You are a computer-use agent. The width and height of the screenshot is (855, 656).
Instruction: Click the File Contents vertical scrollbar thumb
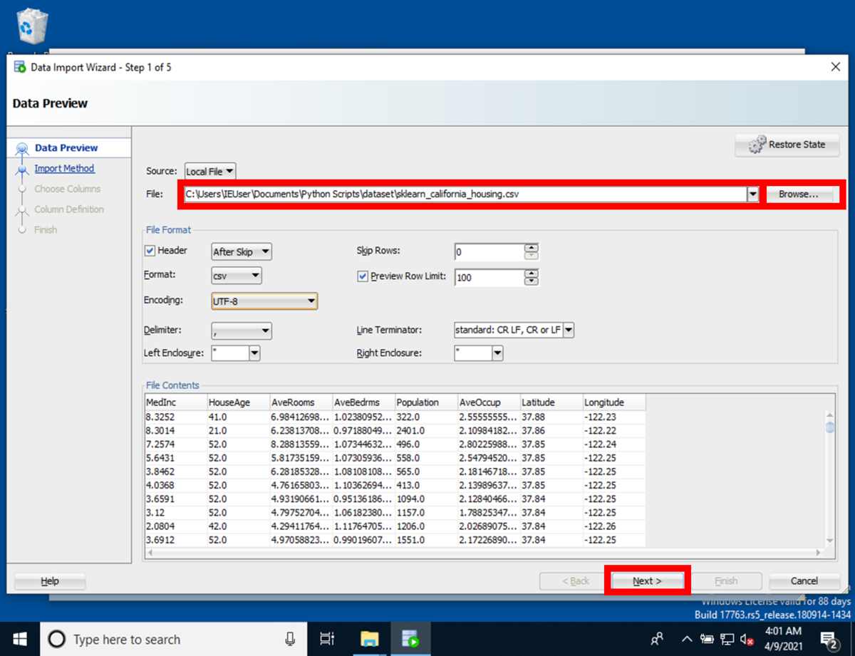829,427
